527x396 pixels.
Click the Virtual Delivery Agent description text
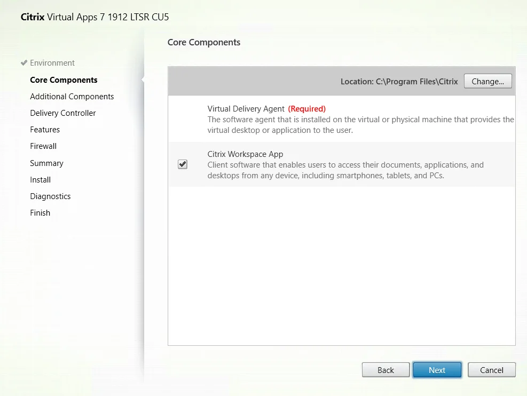pos(360,125)
